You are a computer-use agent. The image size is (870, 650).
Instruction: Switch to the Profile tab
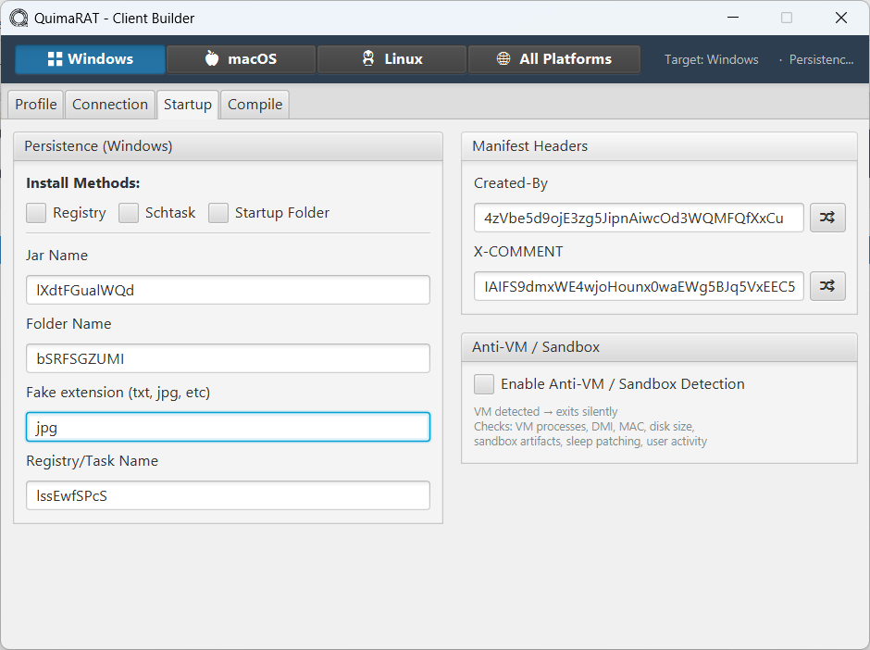[34, 104]
